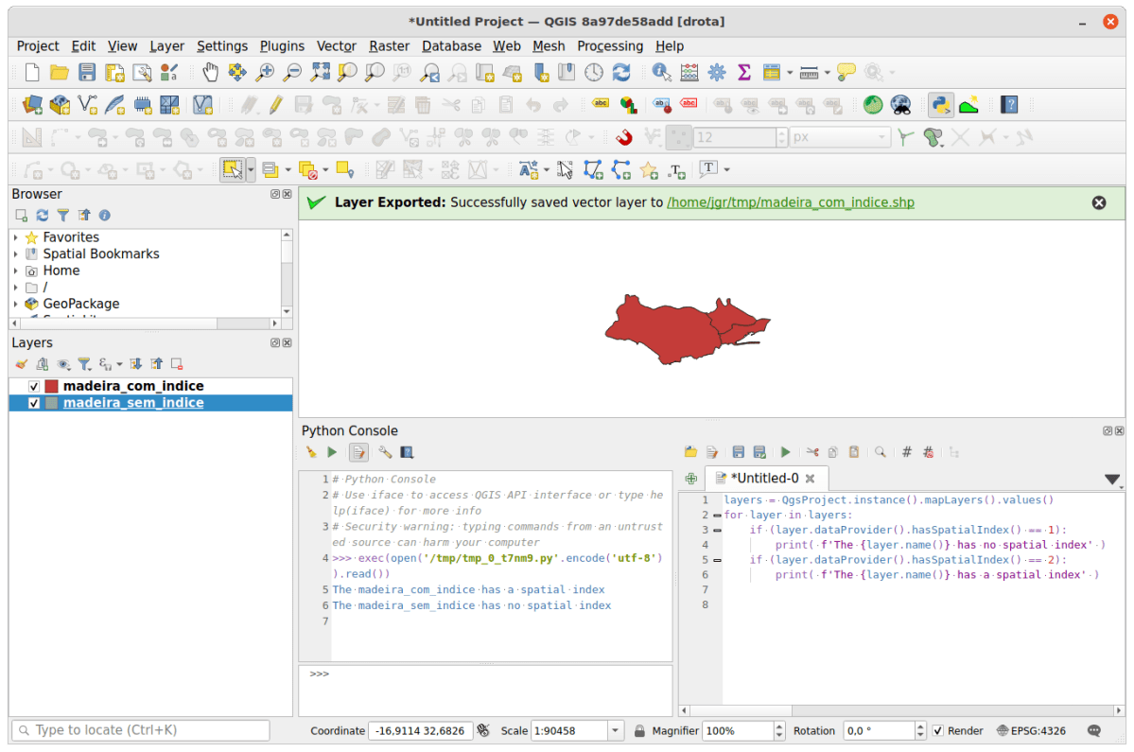Create a new project via blank page icon
Viewport: 1134px width, 752px height.
click(32, 72)
